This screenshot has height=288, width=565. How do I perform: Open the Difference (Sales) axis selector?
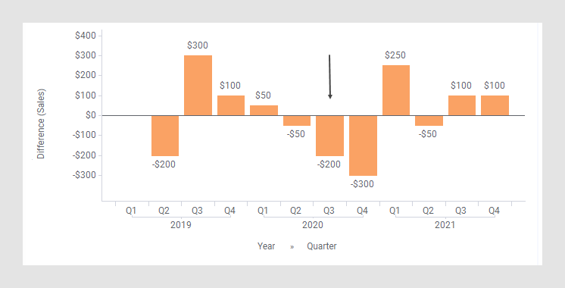point(41,124)
